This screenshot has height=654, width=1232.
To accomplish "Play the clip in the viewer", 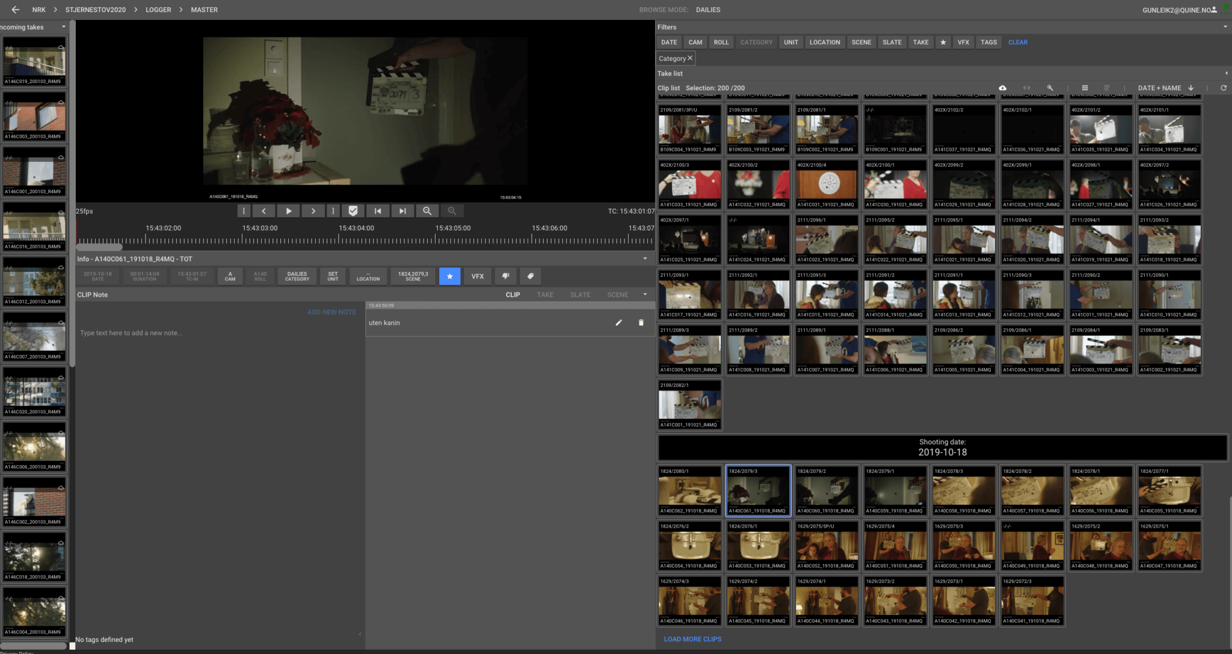I will [288, 211].
